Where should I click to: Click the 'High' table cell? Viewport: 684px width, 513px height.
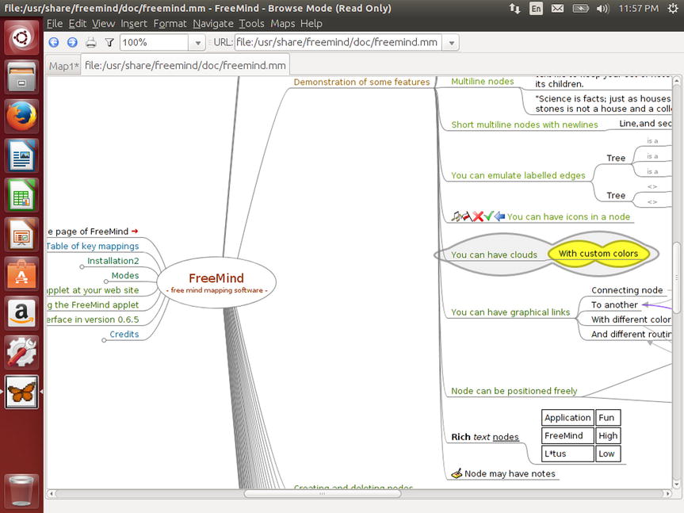(608, 435)
